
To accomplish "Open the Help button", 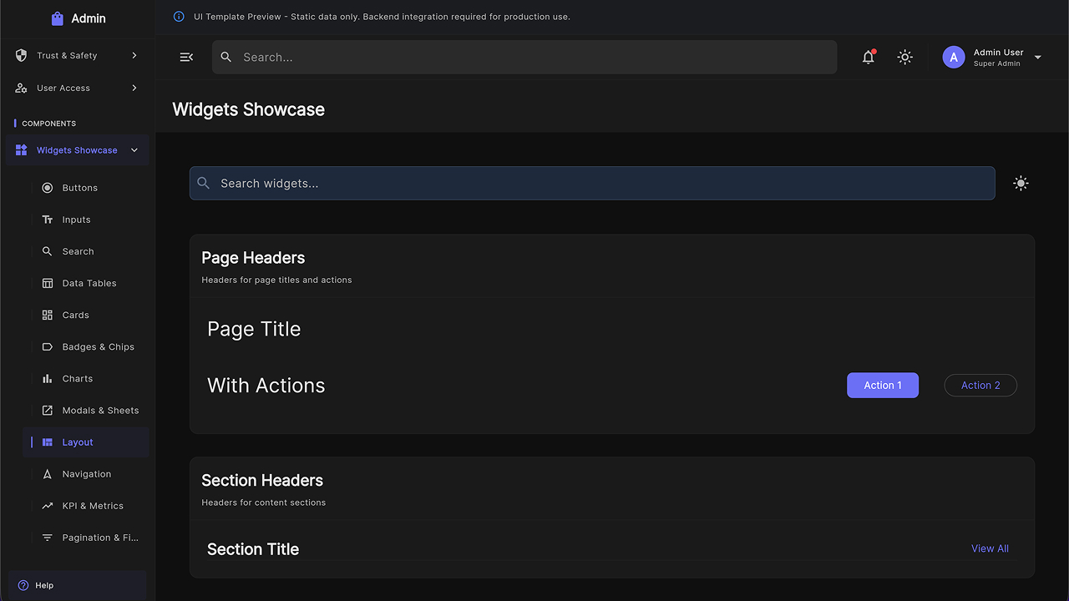I will (x=78, y=585).
